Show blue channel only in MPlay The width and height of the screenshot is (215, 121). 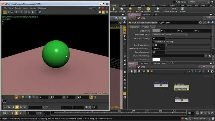point(26,97)
